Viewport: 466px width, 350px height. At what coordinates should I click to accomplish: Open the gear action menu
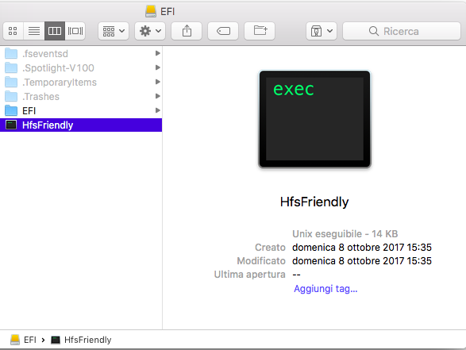tap(150, 31)
